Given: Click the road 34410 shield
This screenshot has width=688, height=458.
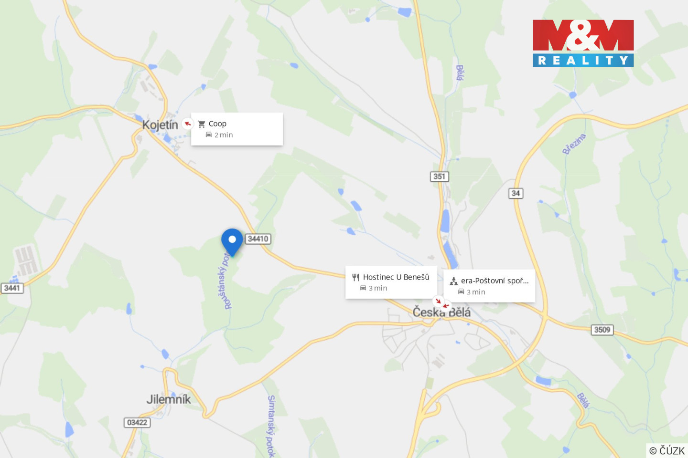Looking at the screenshot, I should (x=258, y=239).
